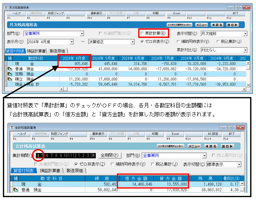Select 製造原価 tab in lower window

tap(75, 171)
